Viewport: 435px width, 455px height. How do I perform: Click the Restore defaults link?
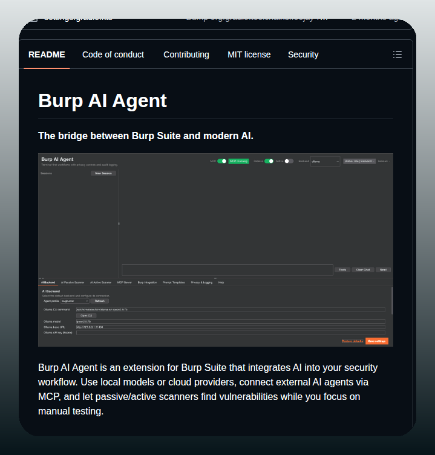coord(352,341)
